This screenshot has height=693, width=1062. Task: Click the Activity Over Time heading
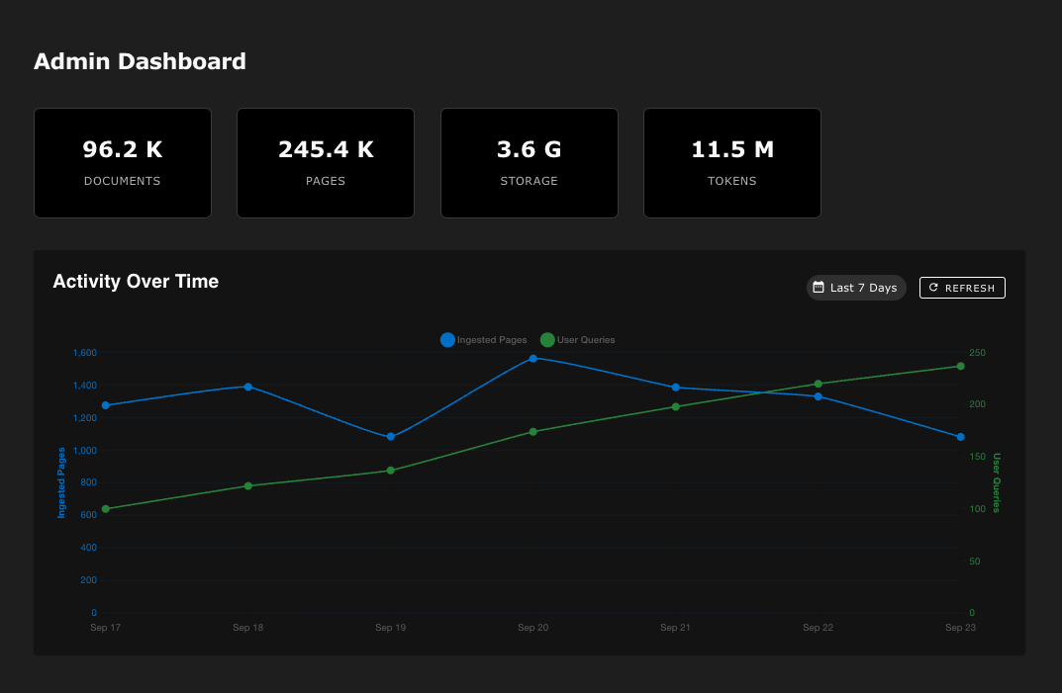pyautogui.click(x=136, y=282)
